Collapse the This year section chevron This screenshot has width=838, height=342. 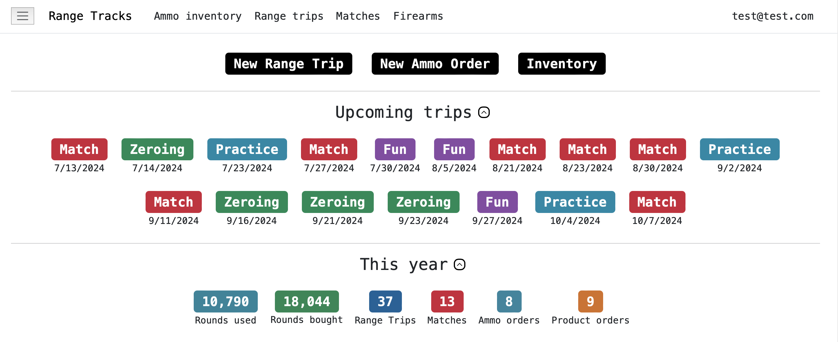click(459, 264)
